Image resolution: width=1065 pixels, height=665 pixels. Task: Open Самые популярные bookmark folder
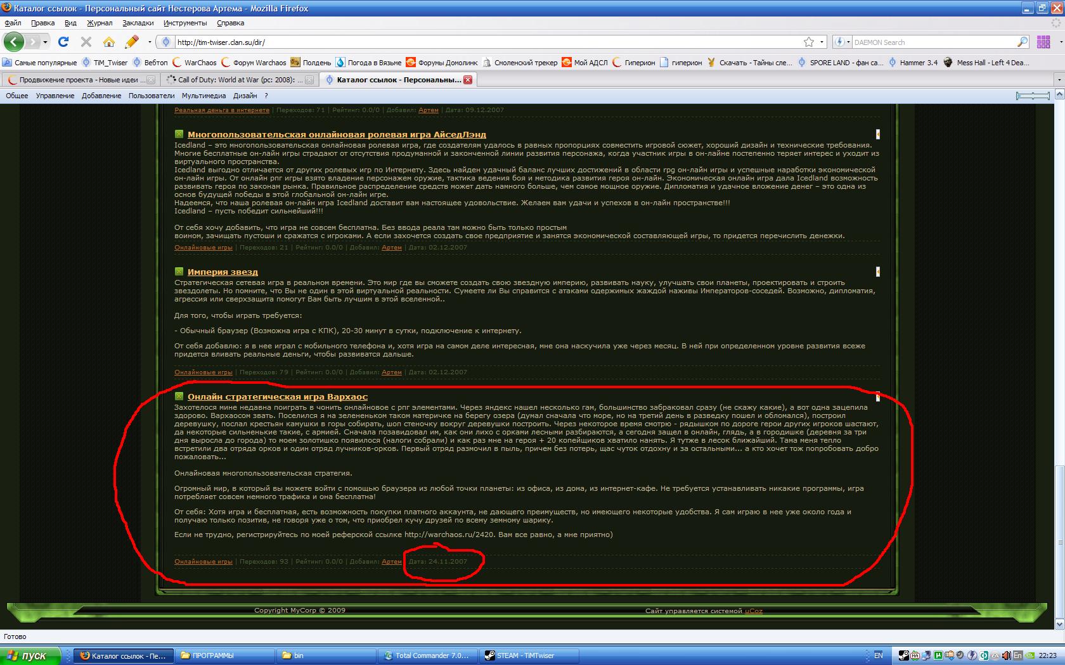[40, 63]
